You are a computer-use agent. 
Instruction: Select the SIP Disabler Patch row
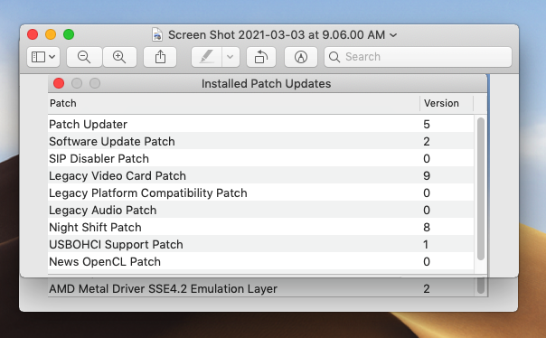click(261, 158)
